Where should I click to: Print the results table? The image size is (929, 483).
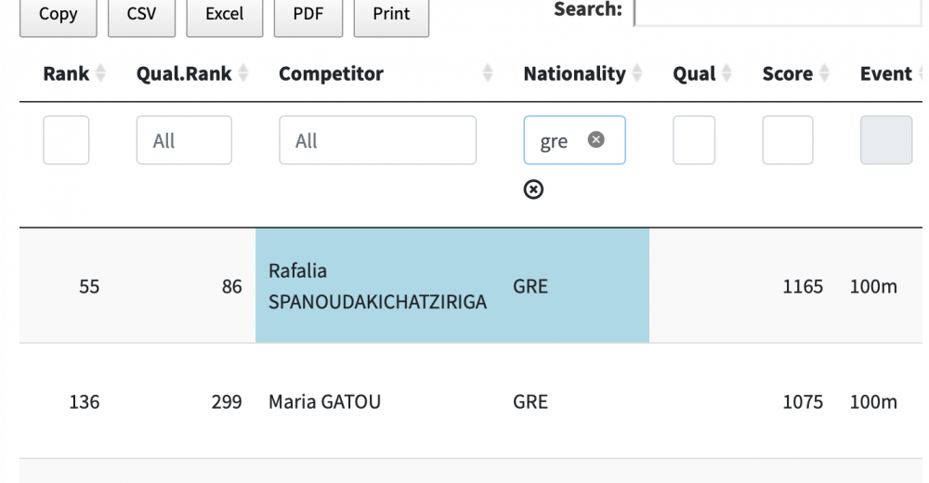(x=391, y=15)
